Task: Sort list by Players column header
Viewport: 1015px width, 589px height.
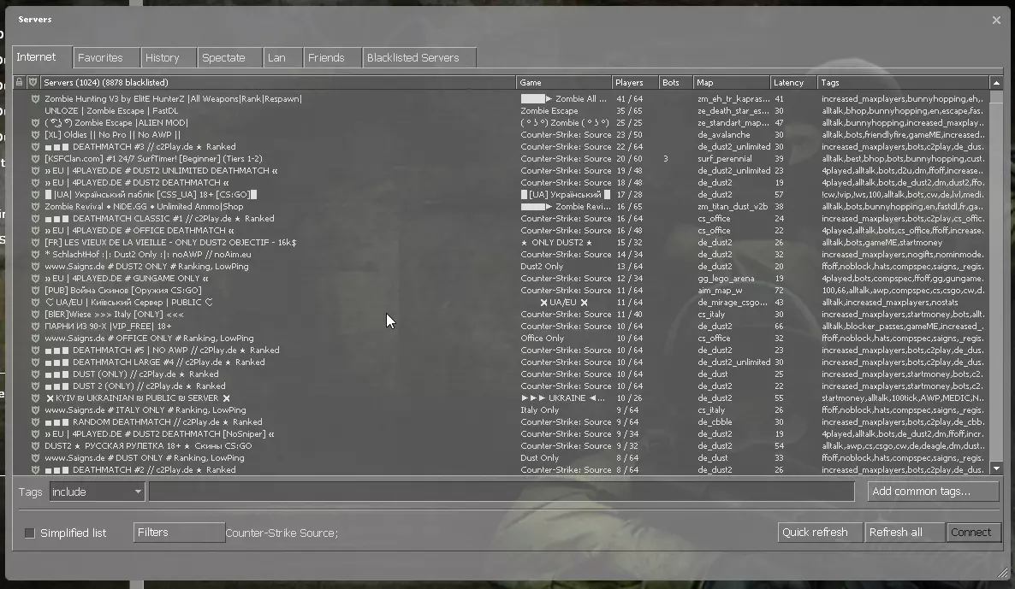Action: tap(635, 82)
